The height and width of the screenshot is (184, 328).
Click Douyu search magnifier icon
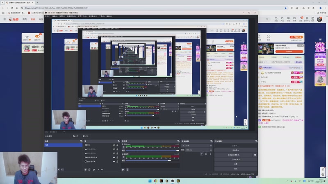(267, 19)
